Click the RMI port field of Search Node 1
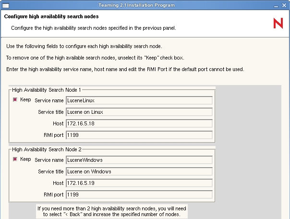 point(139,135)
